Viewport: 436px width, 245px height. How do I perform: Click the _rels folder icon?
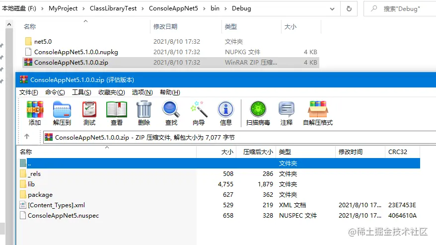tap(23, 174)
